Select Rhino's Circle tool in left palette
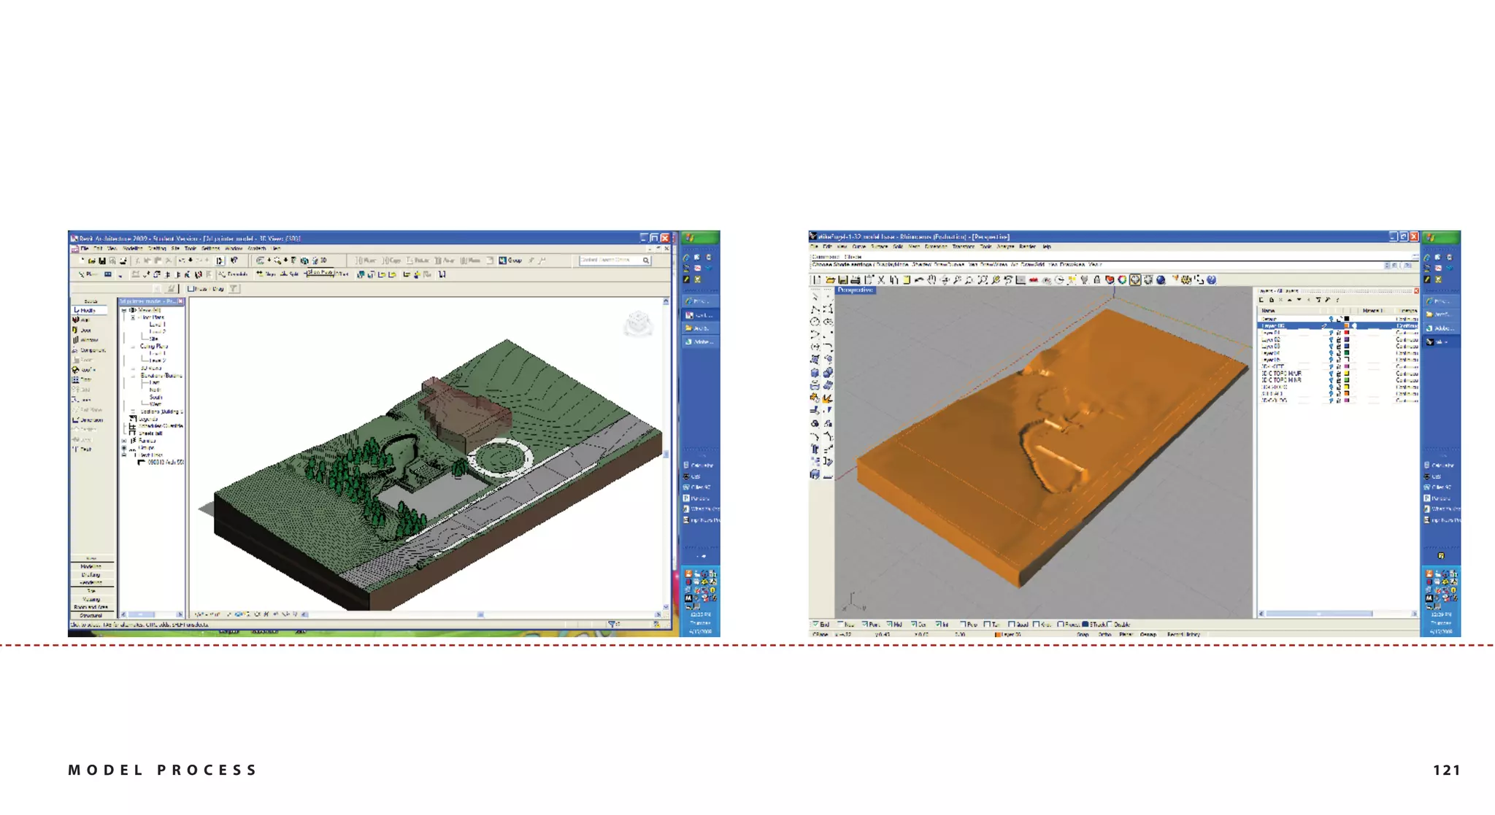The image size is (1495, 815). 815,322
